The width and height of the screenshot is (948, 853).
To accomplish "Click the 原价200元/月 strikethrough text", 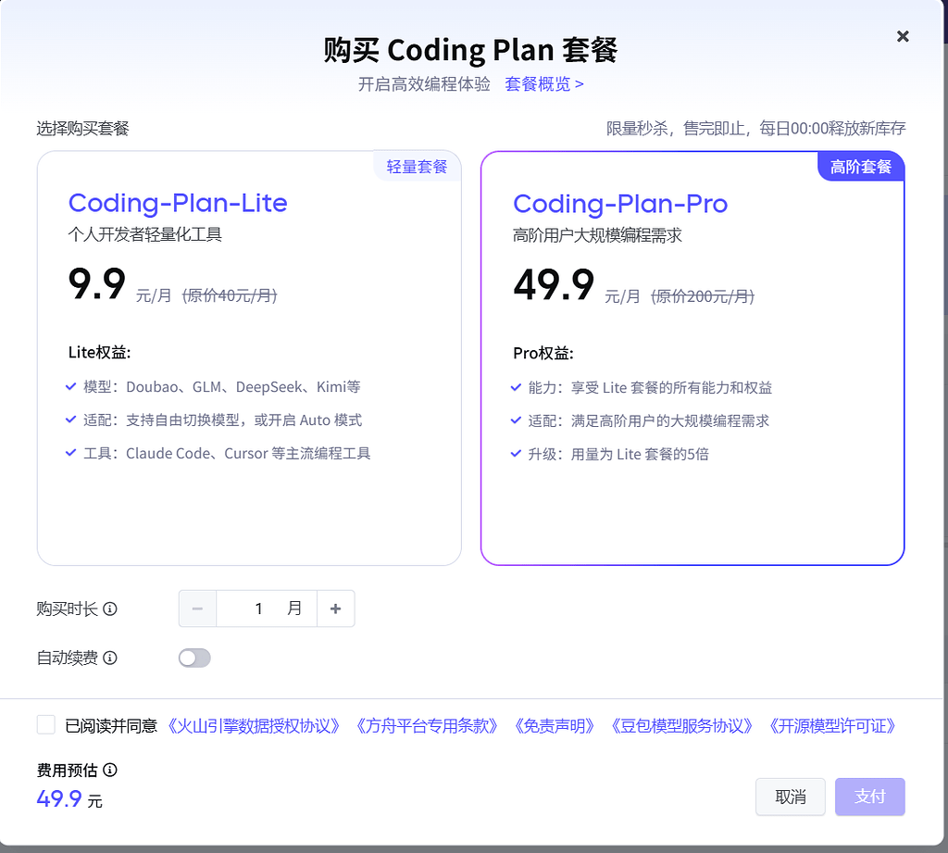I will tap(703, 296).
